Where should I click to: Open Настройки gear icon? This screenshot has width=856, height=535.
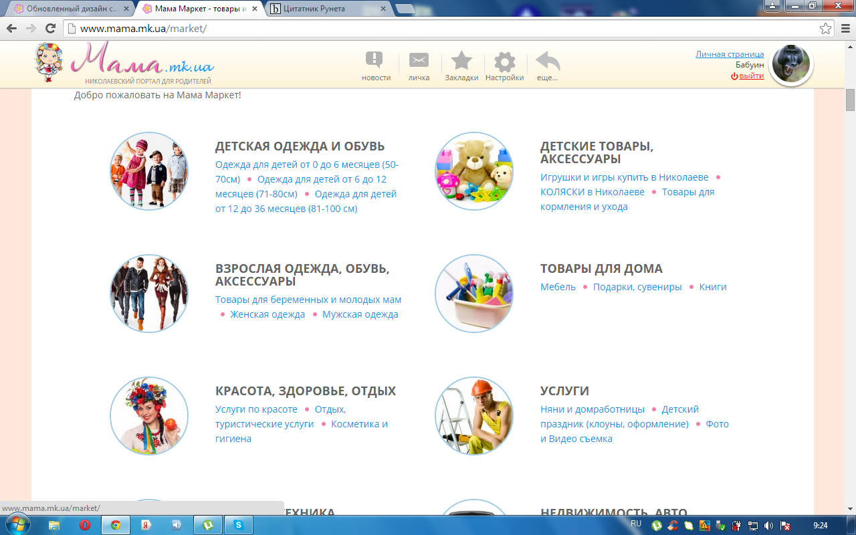504,63
